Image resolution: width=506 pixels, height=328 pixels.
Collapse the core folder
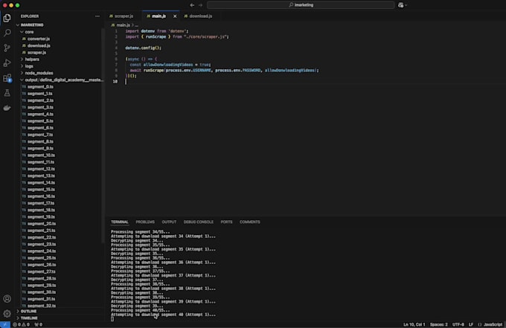(x=29, y=32)
